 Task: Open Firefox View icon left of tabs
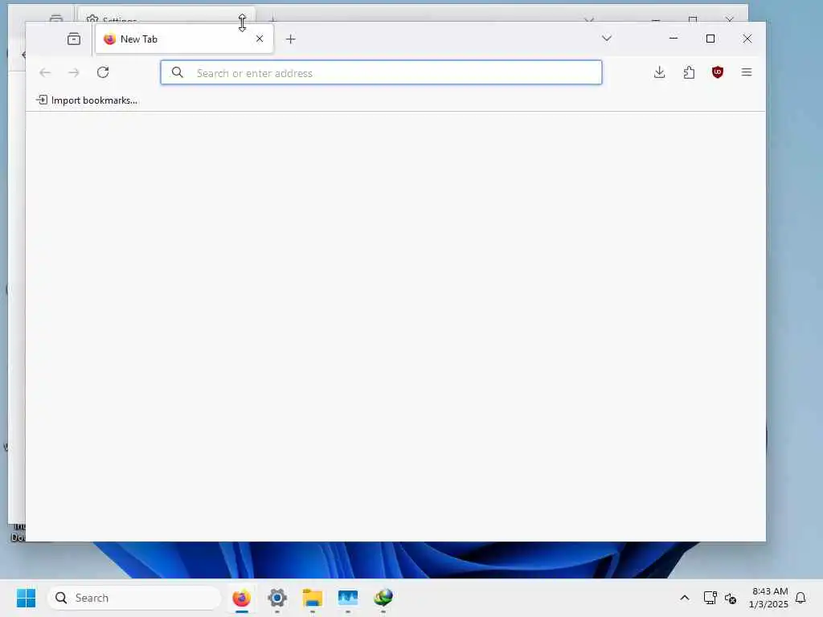73,39
